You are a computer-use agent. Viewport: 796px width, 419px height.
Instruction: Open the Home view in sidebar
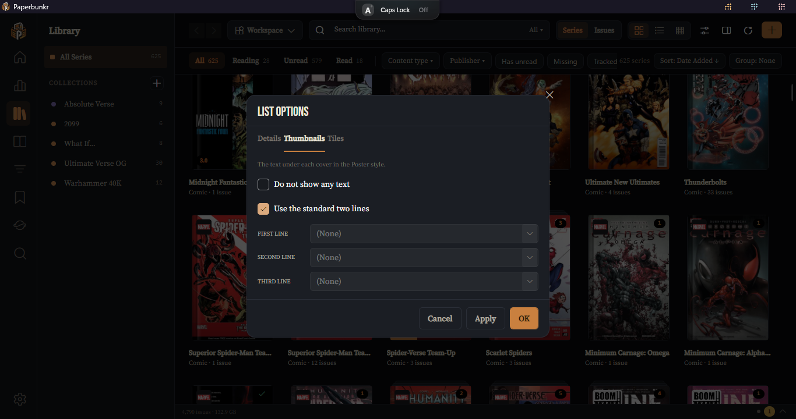tap(20, 57)
